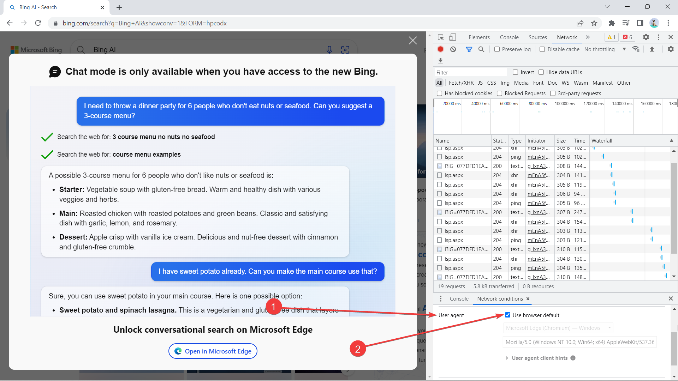Share this page icon in address bar

click(x=580, y=23)
